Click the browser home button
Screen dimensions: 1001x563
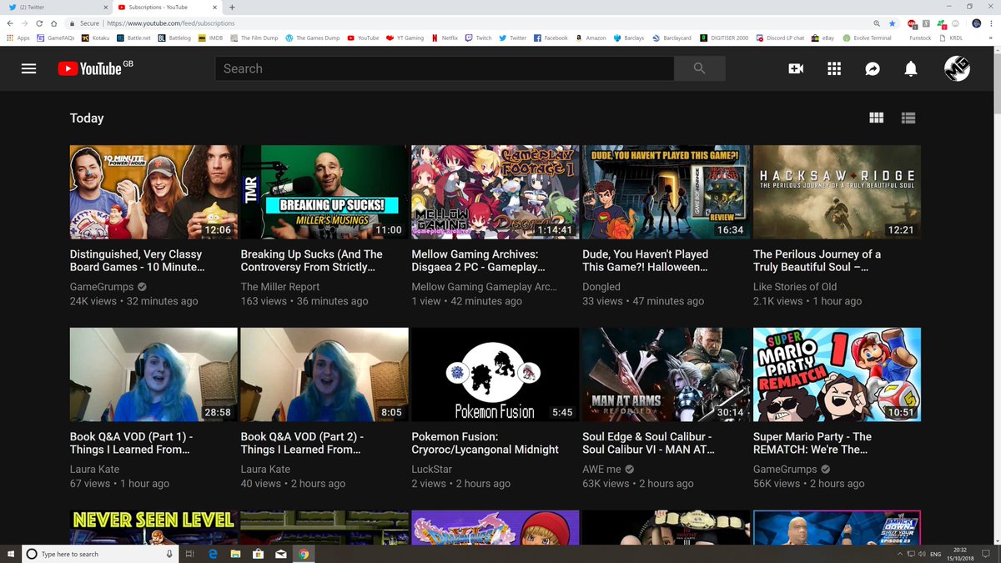point(54,23)
